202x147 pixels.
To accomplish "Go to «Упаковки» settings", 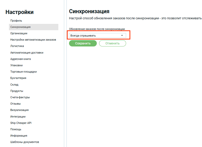I will (17, 65).
